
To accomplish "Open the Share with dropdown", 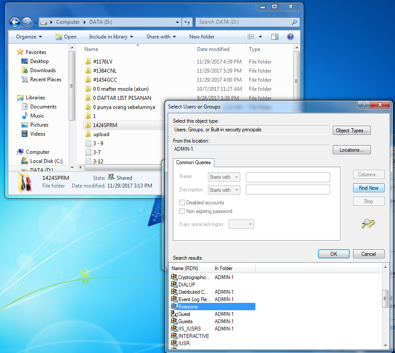I will 161,37.
